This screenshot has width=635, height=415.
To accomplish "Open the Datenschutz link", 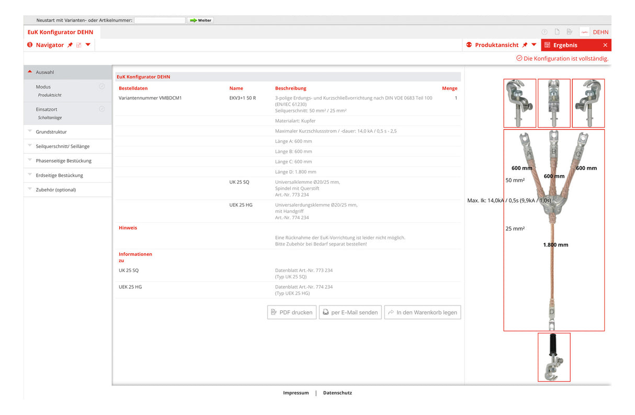I will 337,392.
